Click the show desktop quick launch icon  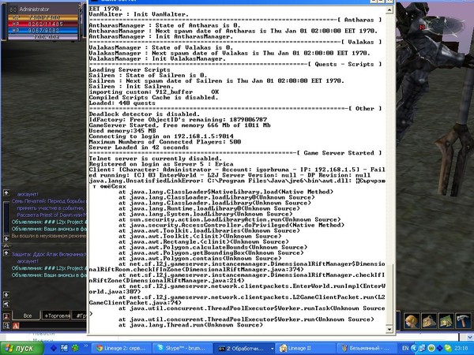pos(64,348)
